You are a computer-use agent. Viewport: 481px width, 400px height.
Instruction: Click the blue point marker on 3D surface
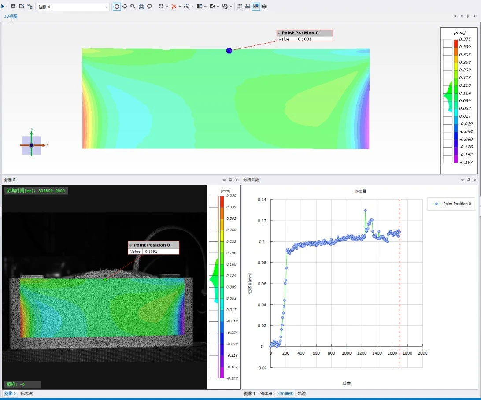[229, 51]
